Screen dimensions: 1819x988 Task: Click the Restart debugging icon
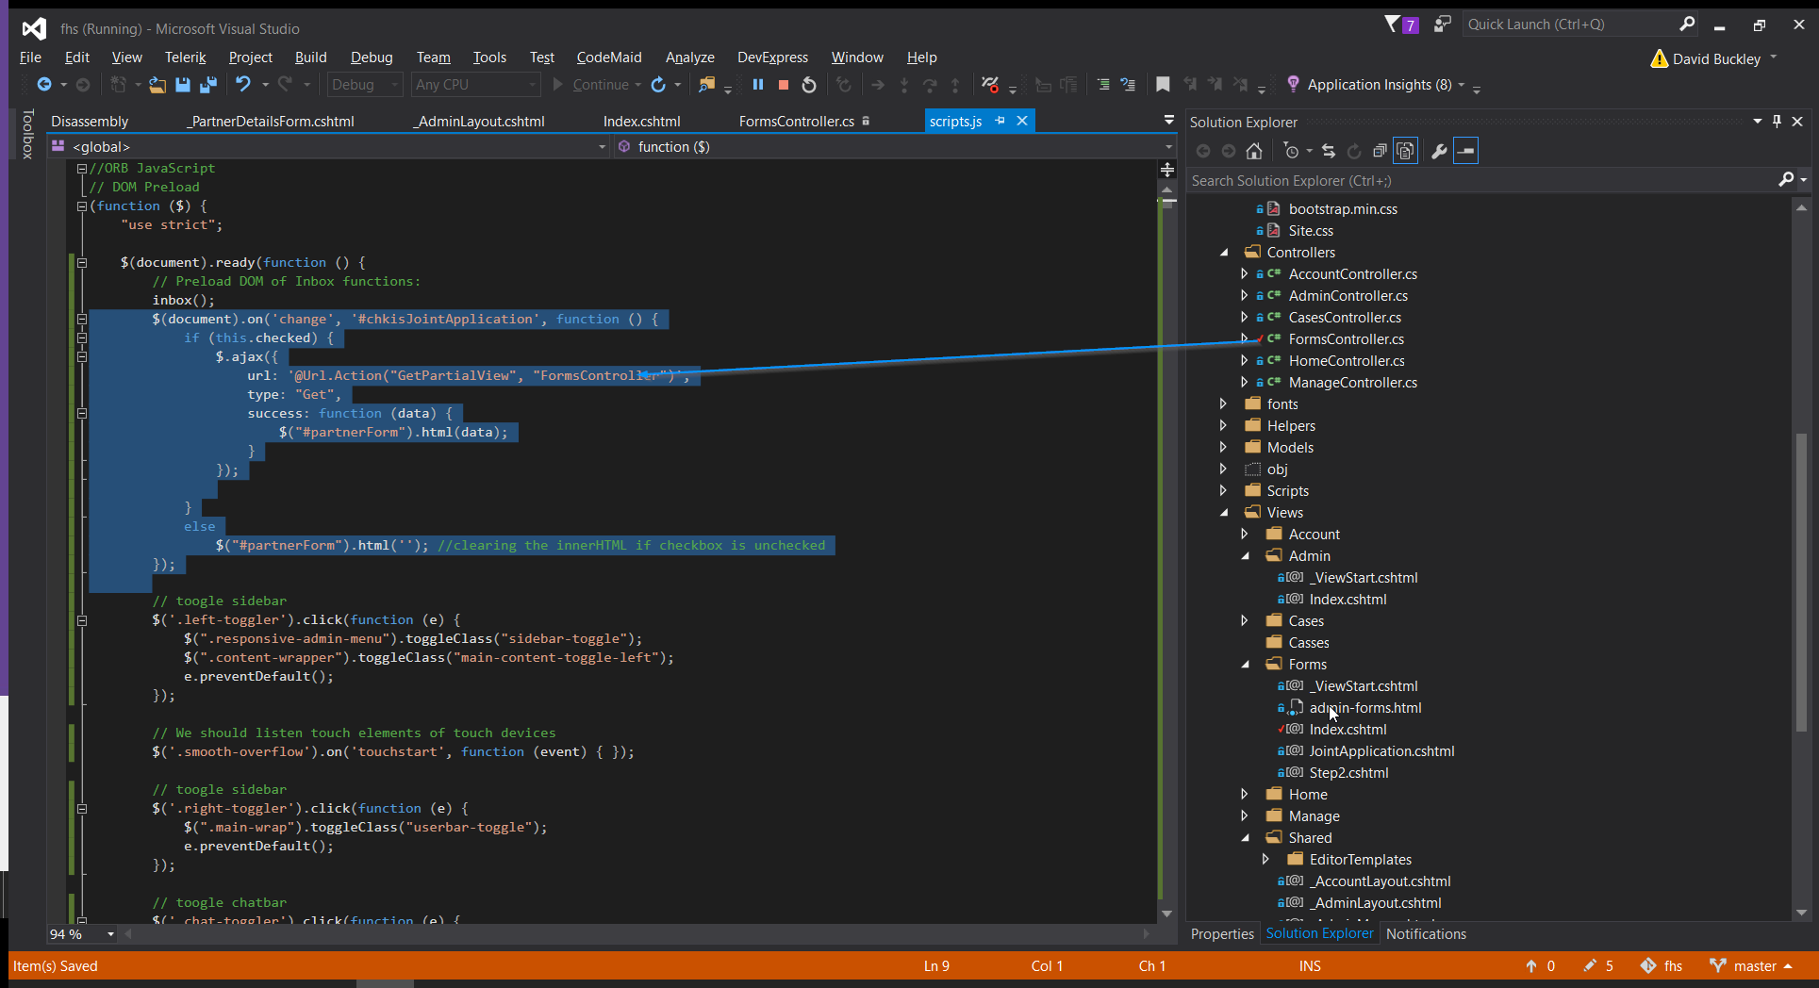pos(809,85)
